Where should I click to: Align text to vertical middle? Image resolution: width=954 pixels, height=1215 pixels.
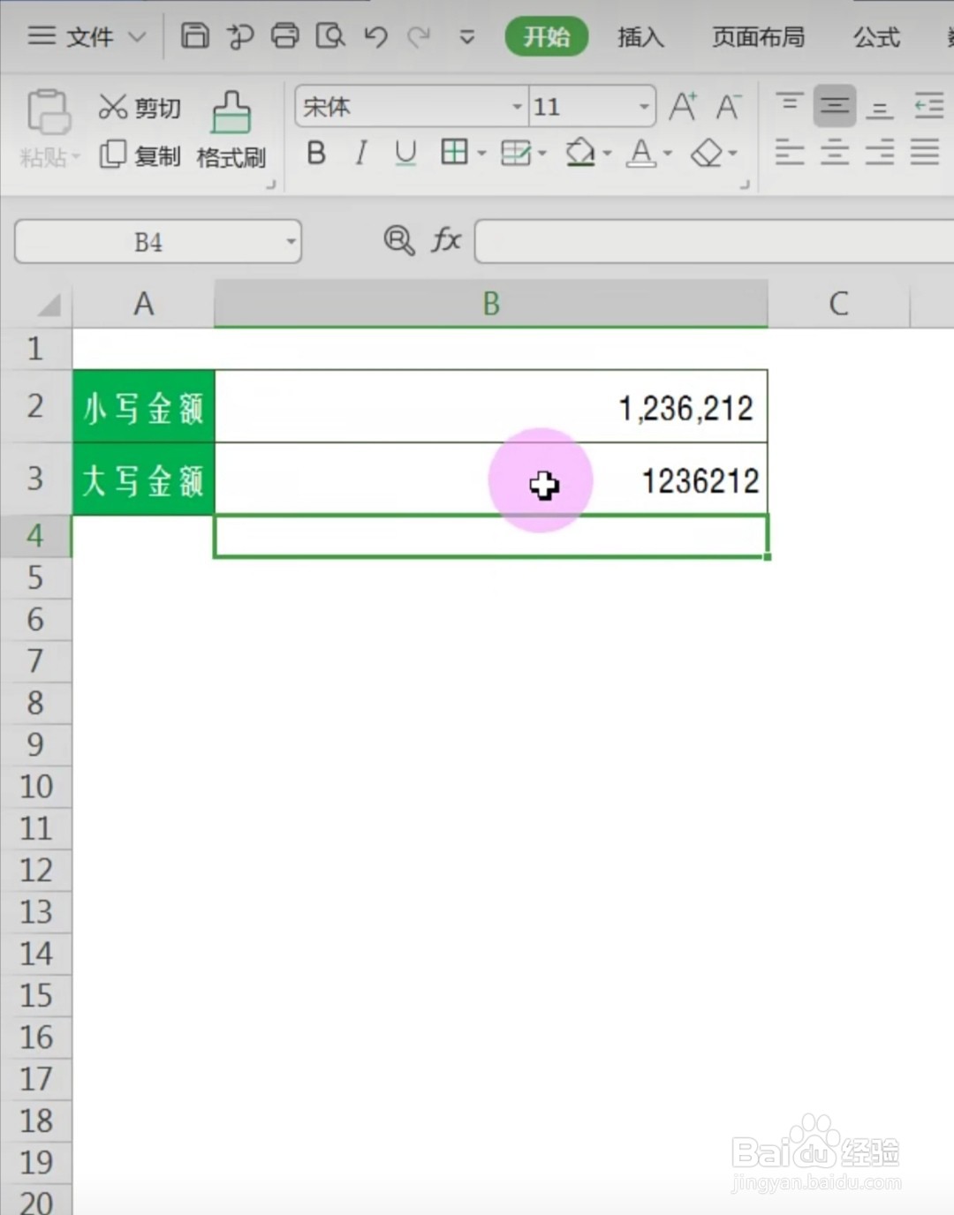834,106
